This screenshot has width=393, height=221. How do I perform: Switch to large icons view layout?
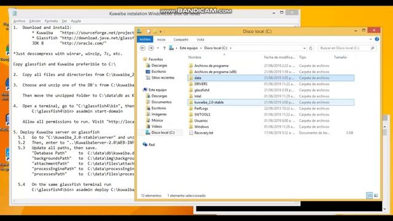click(x=376, y=195)
